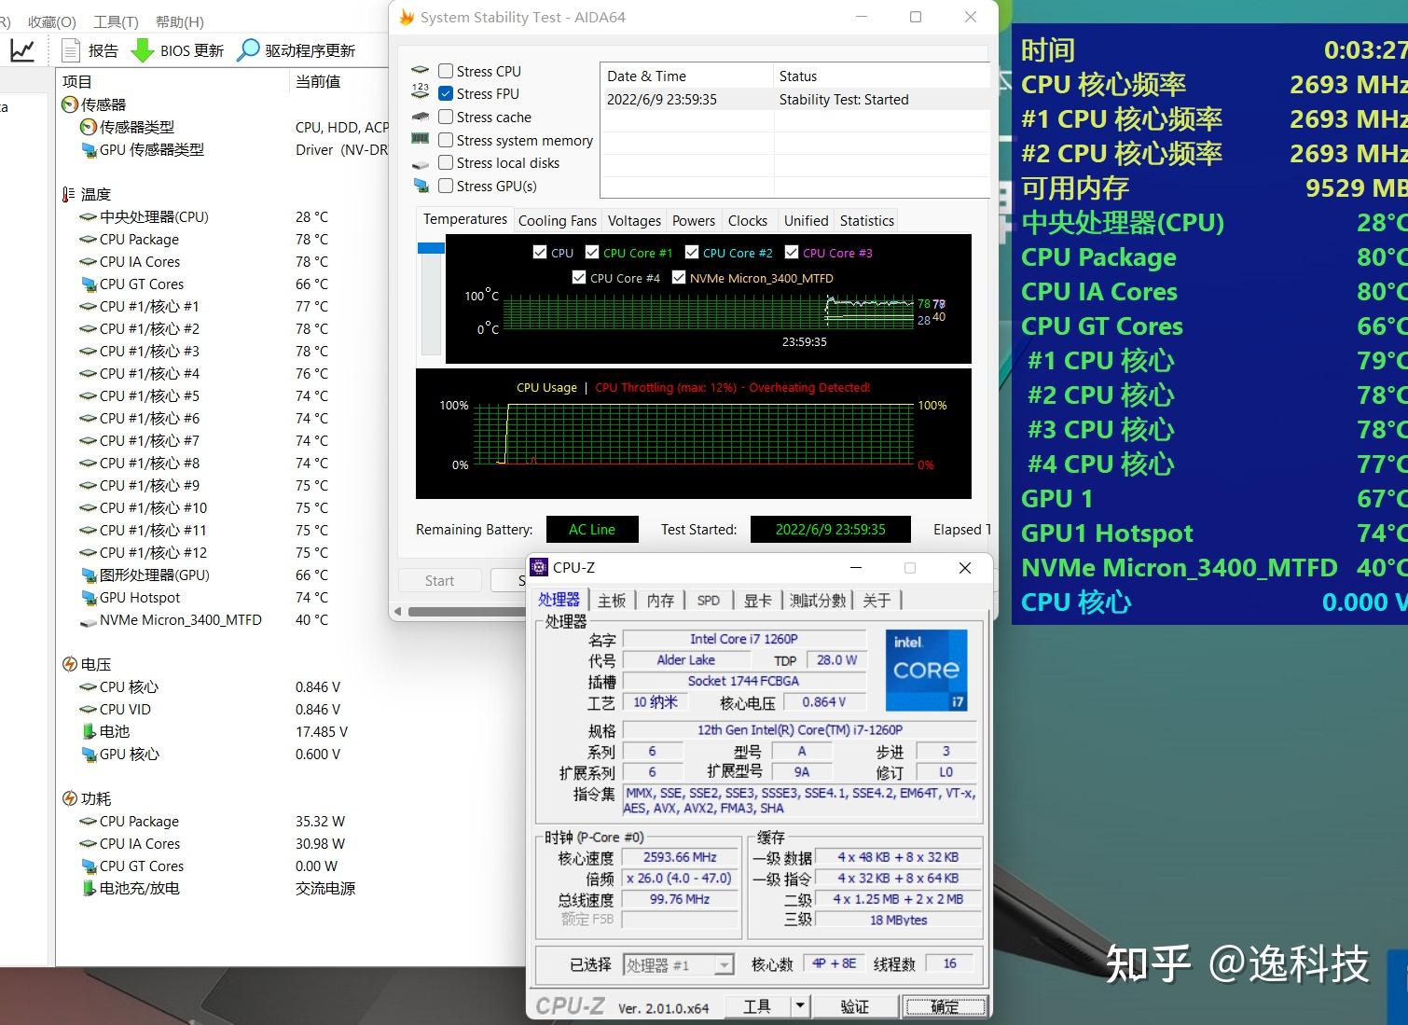Open the 处理器 #1 selector dropdown in CPU-Z

pyautogui.click(x=724, y=964)
